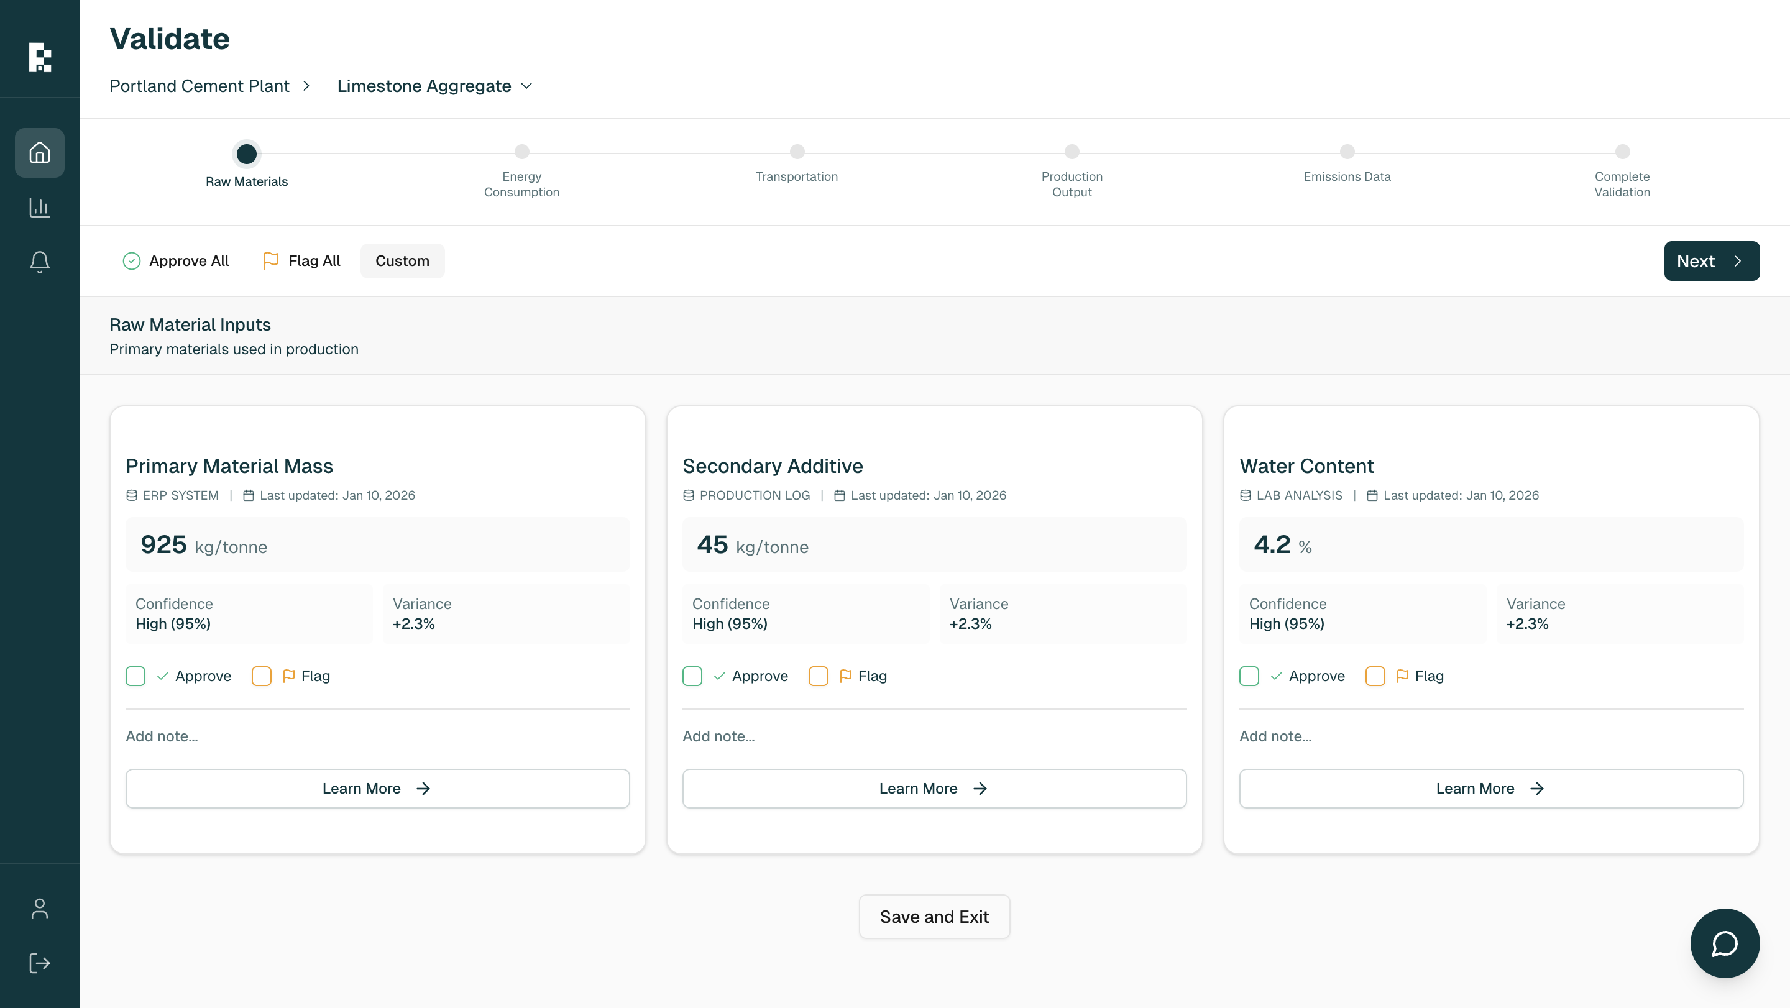The image size is (1790, 1008).
Task: Click the Next button chevron
Action: pyautogui.click(x=1737, y=261)
